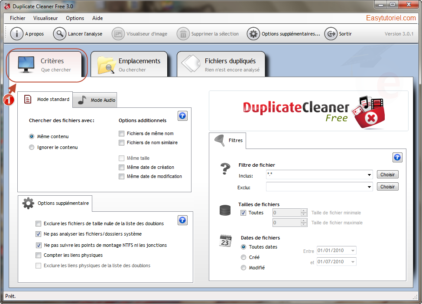Click Choisir button for Inclus filter

pyautogui.click(x=387, y=175)
